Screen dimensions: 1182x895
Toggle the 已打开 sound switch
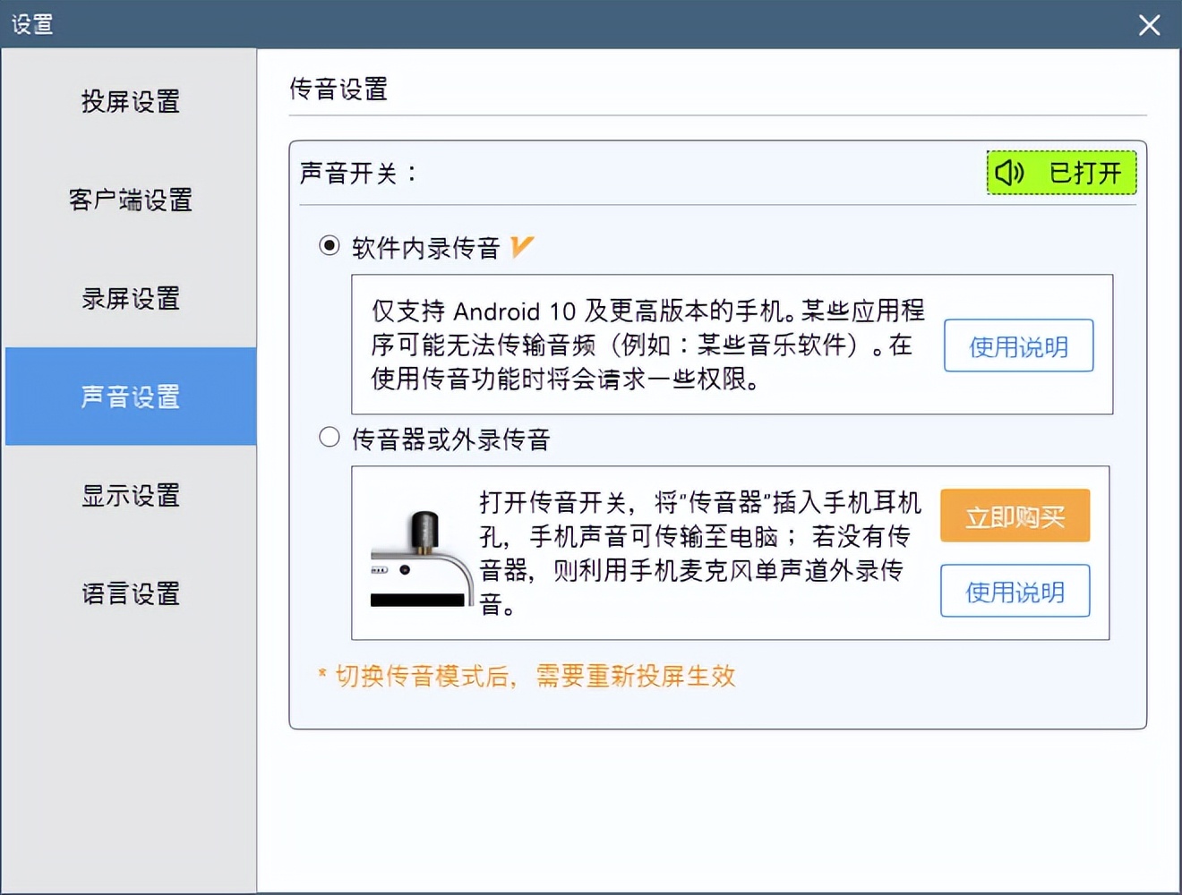[x=1061, y=173]
